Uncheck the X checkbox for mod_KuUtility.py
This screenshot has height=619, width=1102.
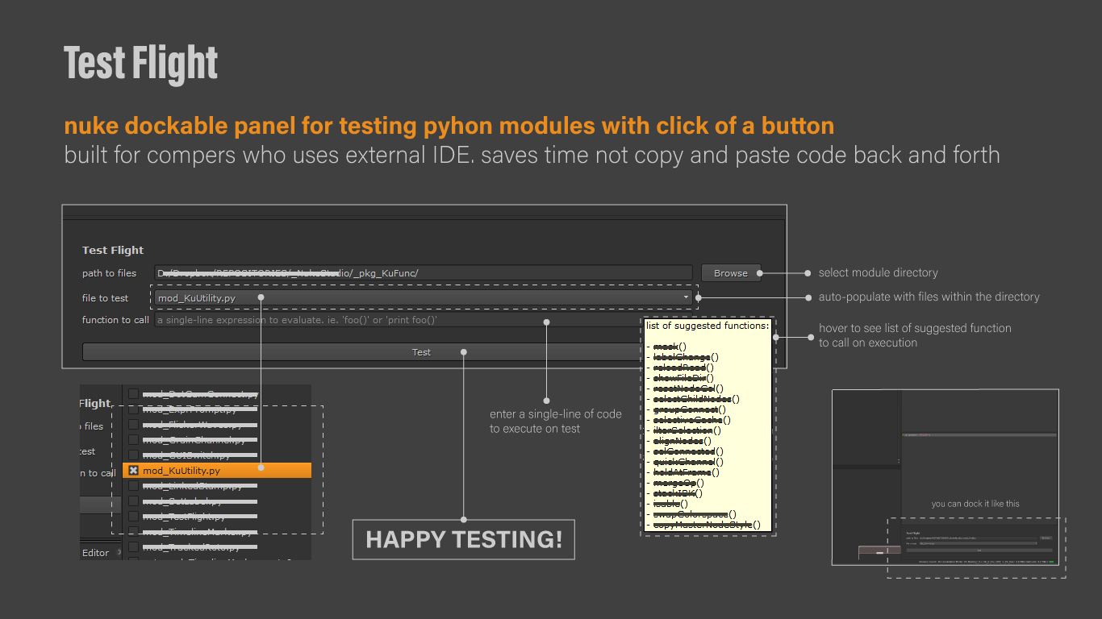click(x=134, y=471)
